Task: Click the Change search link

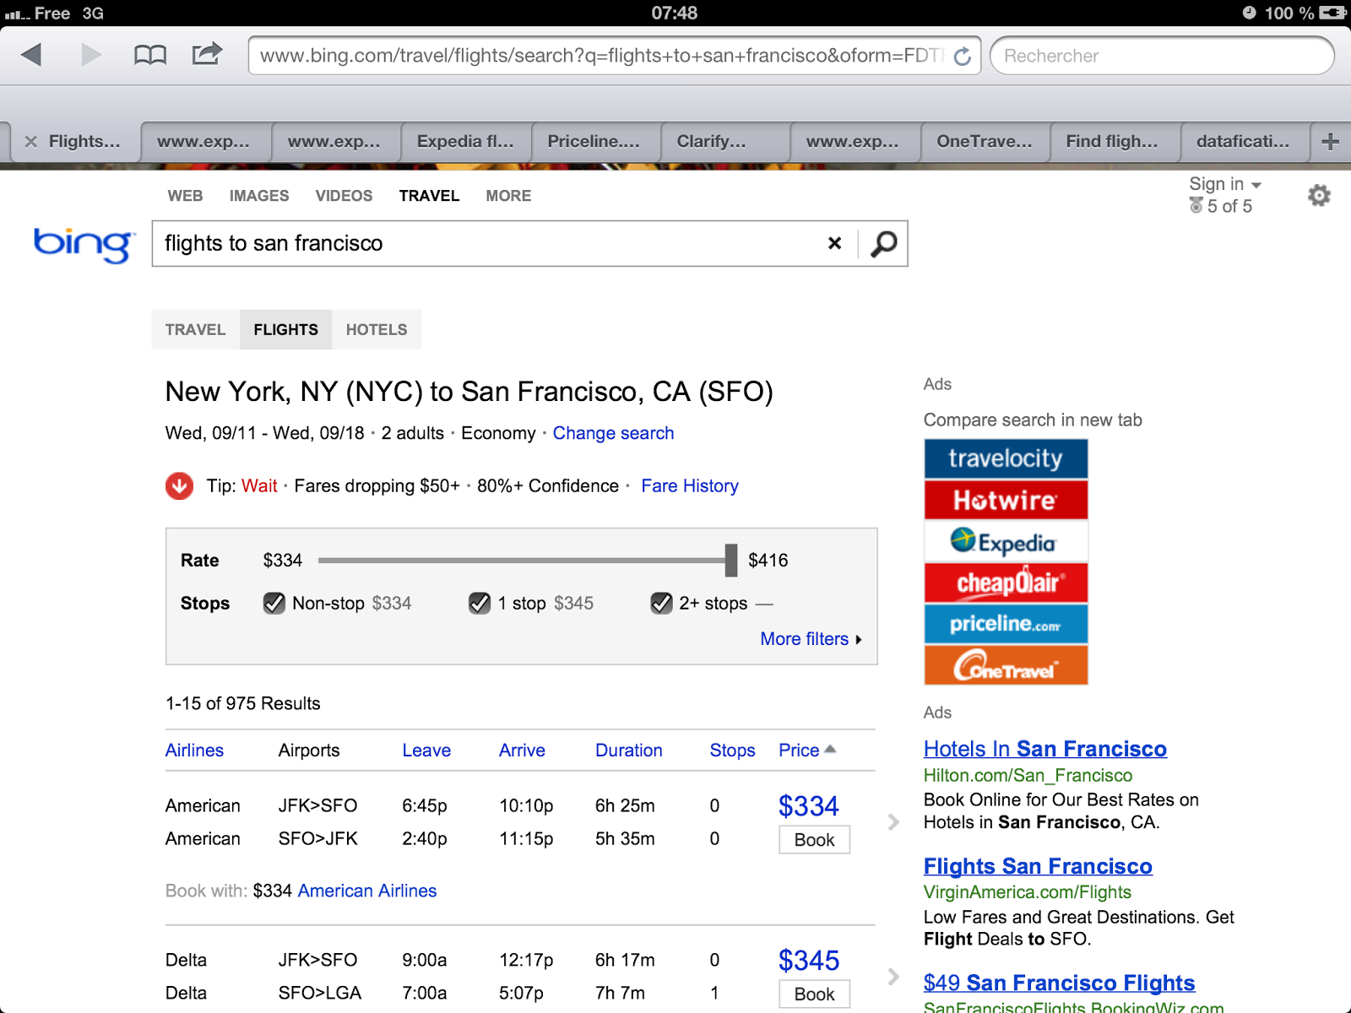Action: pyautogui.click(x=614, y=433)
